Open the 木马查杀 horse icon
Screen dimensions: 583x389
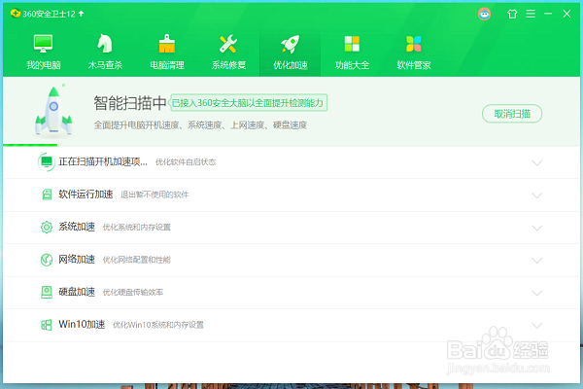tap(105, 43)
